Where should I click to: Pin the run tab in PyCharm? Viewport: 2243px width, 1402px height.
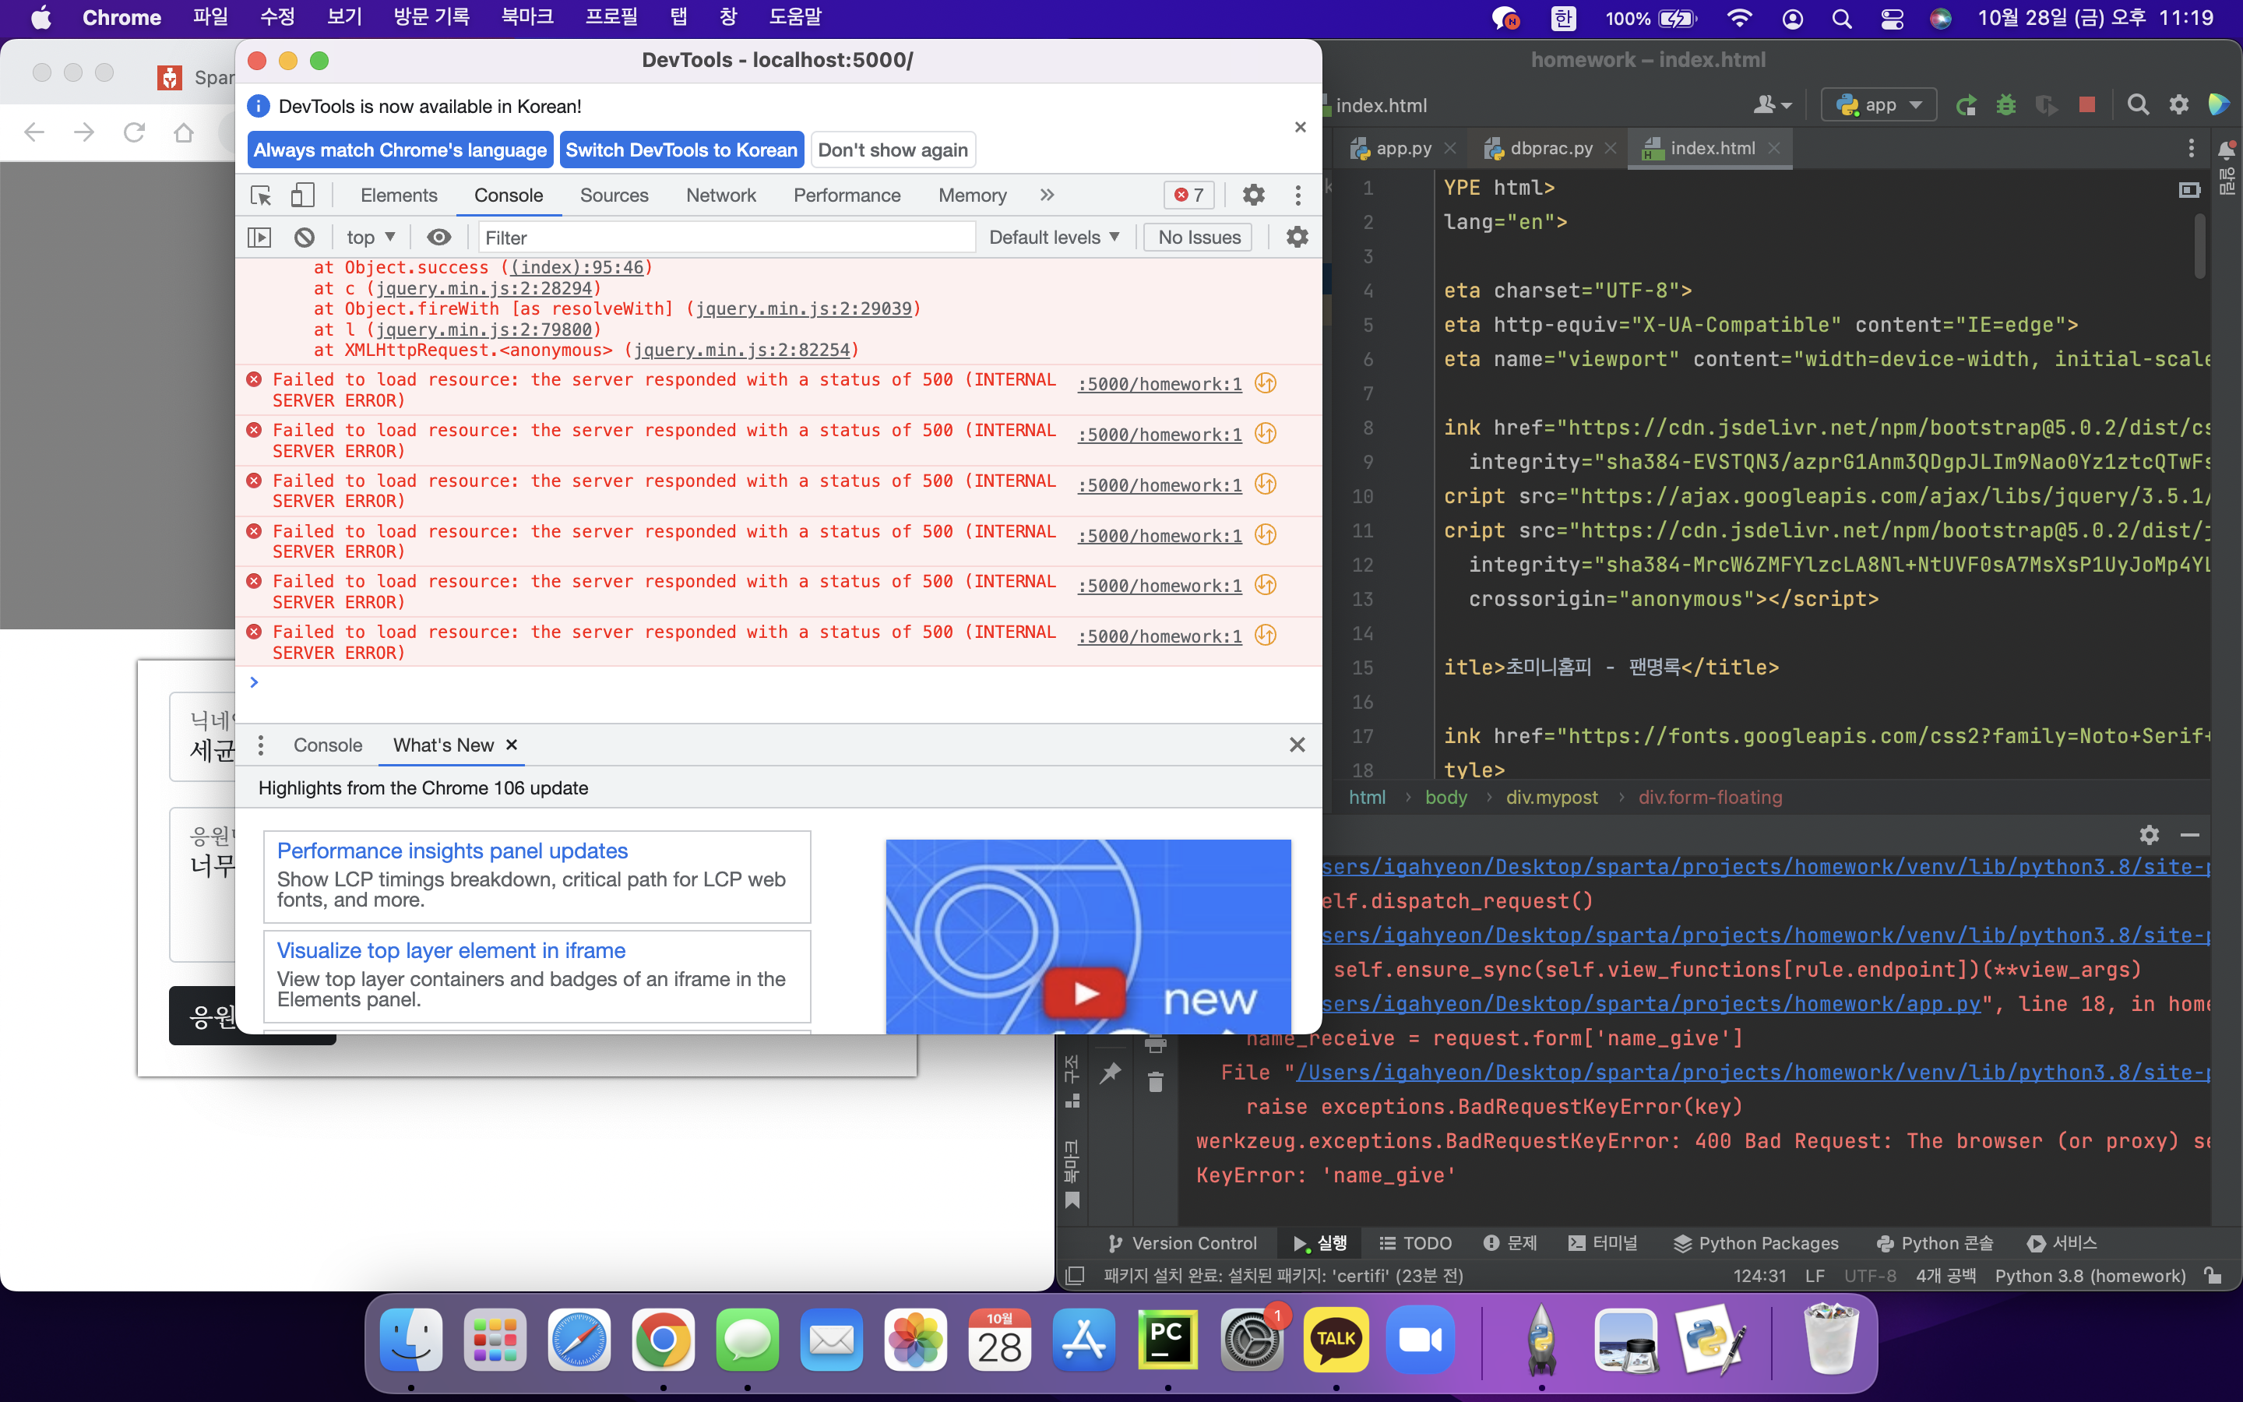[1111, 1074]
